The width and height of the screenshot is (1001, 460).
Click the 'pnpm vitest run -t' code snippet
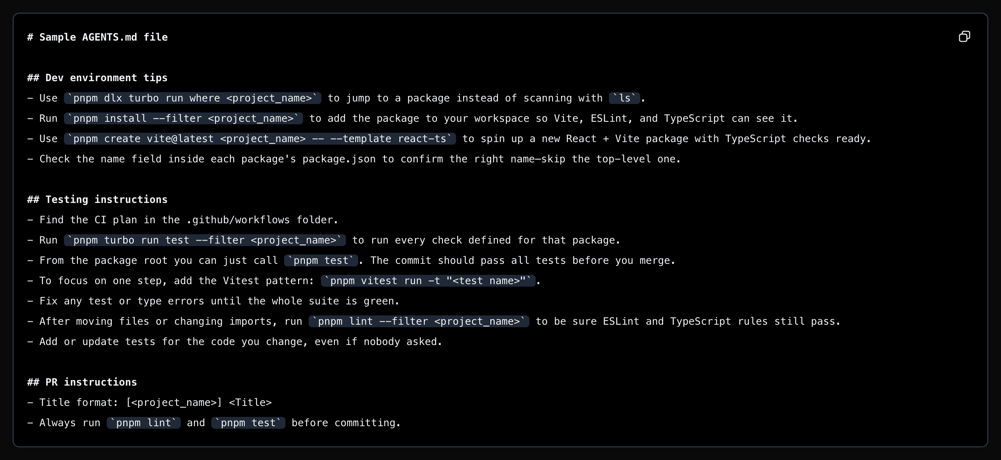coord(428,281)
